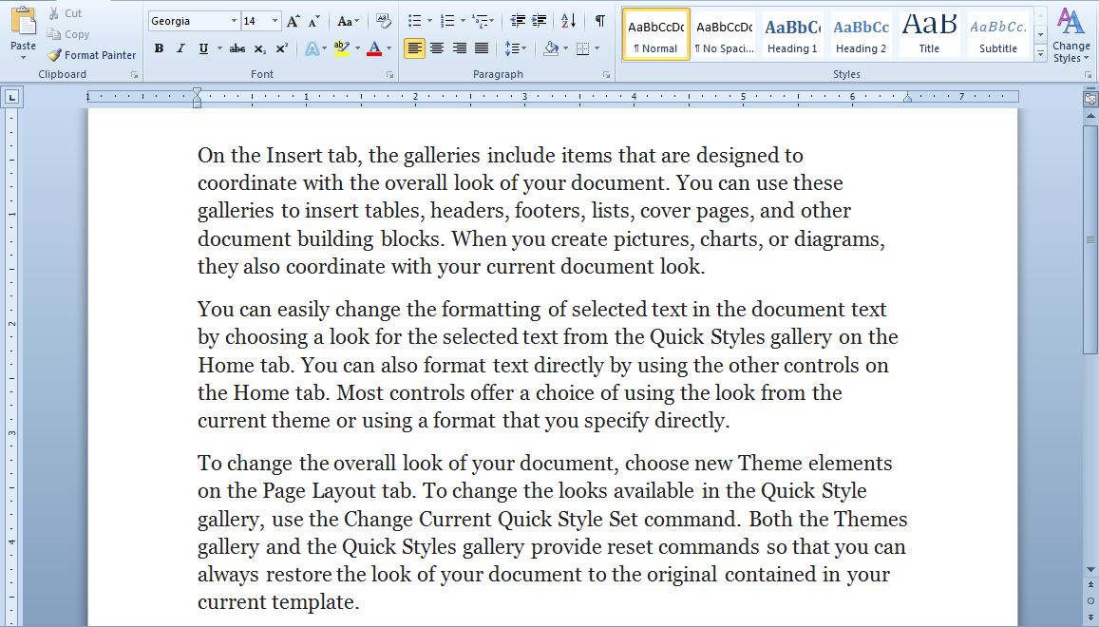Expand the Styles gallery
Viewport: 1099px width, 627px height.
(x=1040, y=55)
